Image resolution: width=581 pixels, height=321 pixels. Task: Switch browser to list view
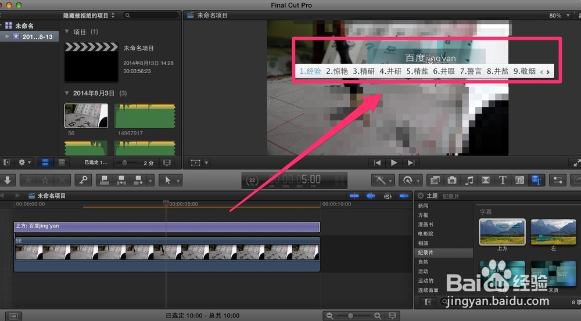click(x=62, y=163)
